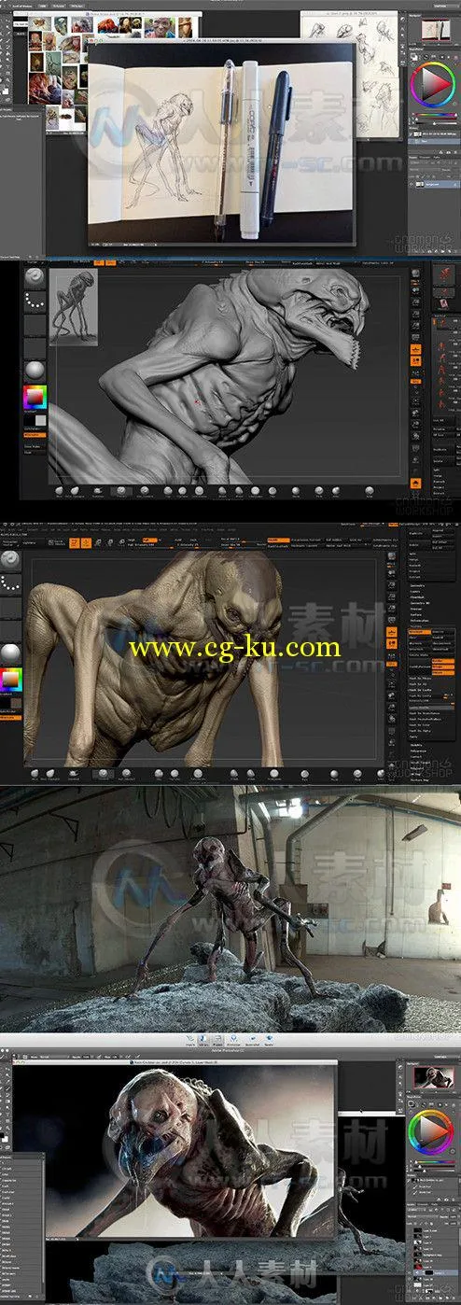The image size is (461, 1305).
Task: Pick a color in gray ZBrush color picker
Action: (x=34, y=397)
